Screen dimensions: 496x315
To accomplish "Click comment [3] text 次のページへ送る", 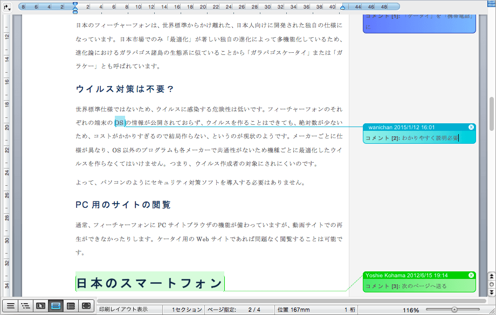I will [x=424, y=286].
